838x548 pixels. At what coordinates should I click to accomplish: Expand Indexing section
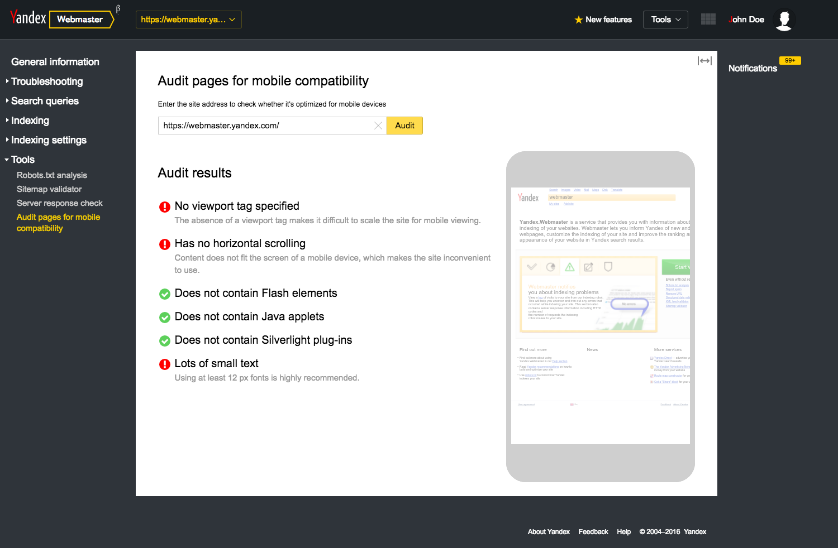tap(28, 121)
